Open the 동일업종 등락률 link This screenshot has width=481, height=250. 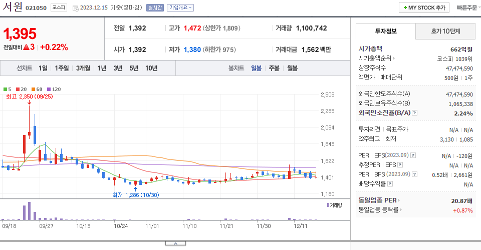(378, 210)
